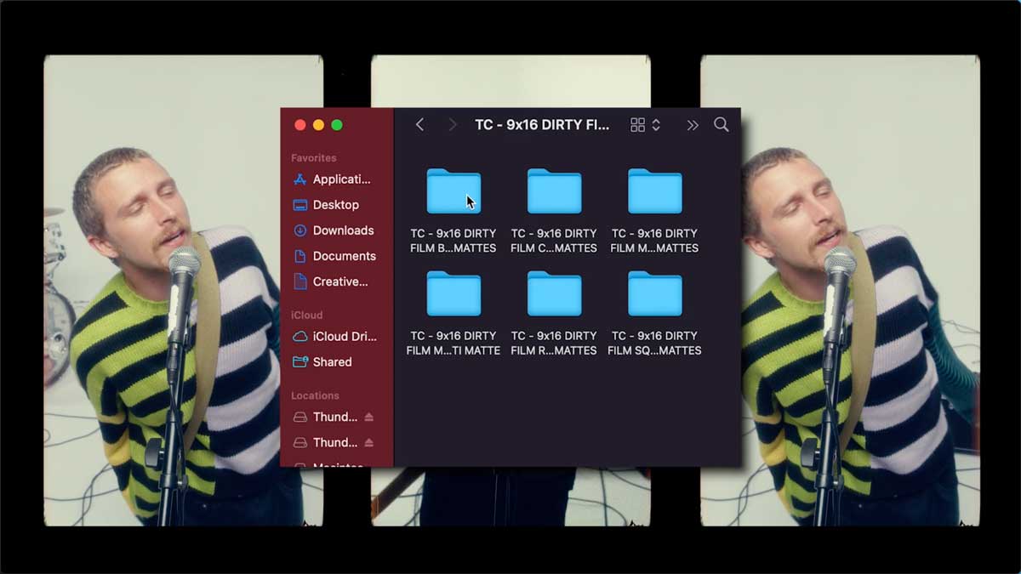1021x574 pixels.
Task: Open the view switcher up-down arrows
Action: tap(656, 125)
